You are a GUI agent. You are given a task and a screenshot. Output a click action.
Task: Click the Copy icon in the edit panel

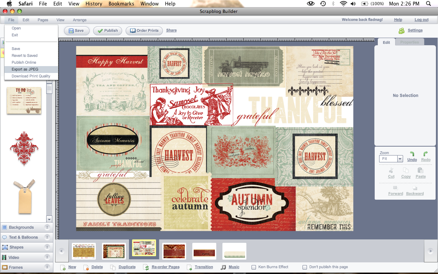tap(406, 170)
